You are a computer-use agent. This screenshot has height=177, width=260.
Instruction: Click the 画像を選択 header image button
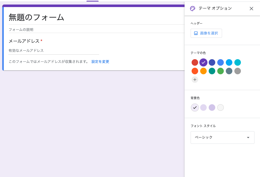coord(206,33)
